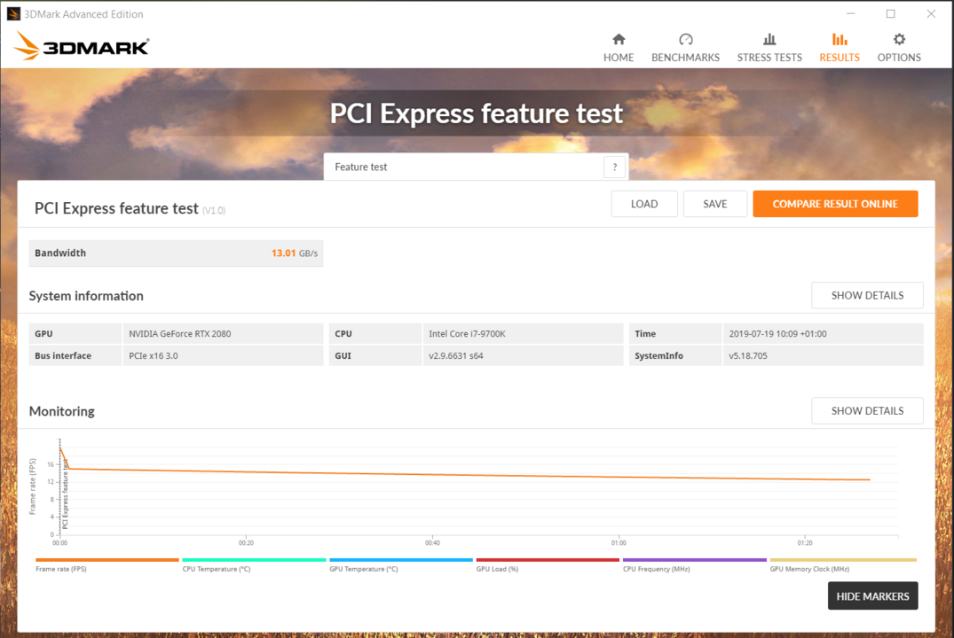
Task: Select NVIDIA GeForce RTX 2080 text
Action: (179, 333)
